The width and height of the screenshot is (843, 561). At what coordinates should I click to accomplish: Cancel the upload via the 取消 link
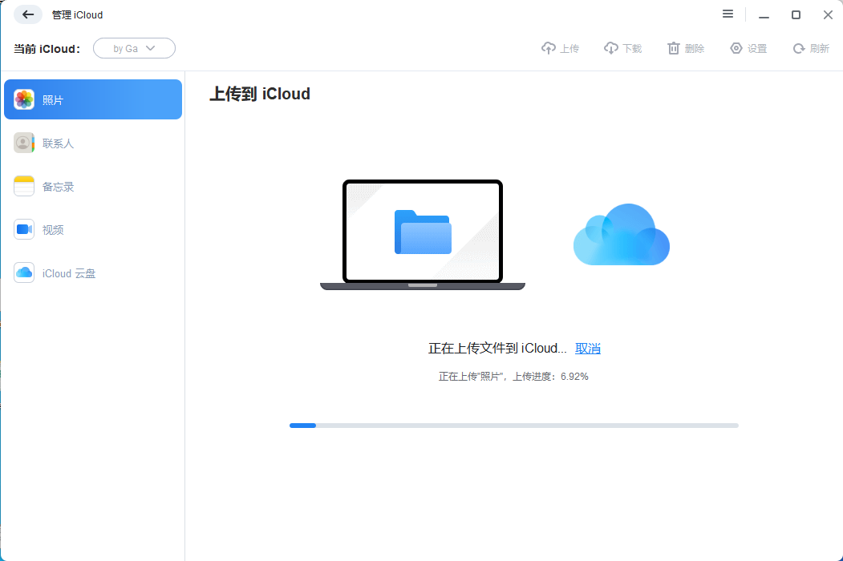[x=586, y=348]
